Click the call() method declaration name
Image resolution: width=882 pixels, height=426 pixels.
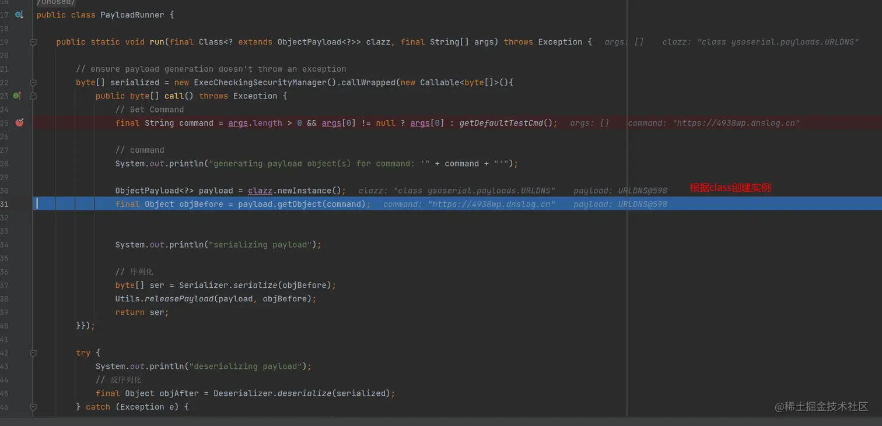(174, 96)
